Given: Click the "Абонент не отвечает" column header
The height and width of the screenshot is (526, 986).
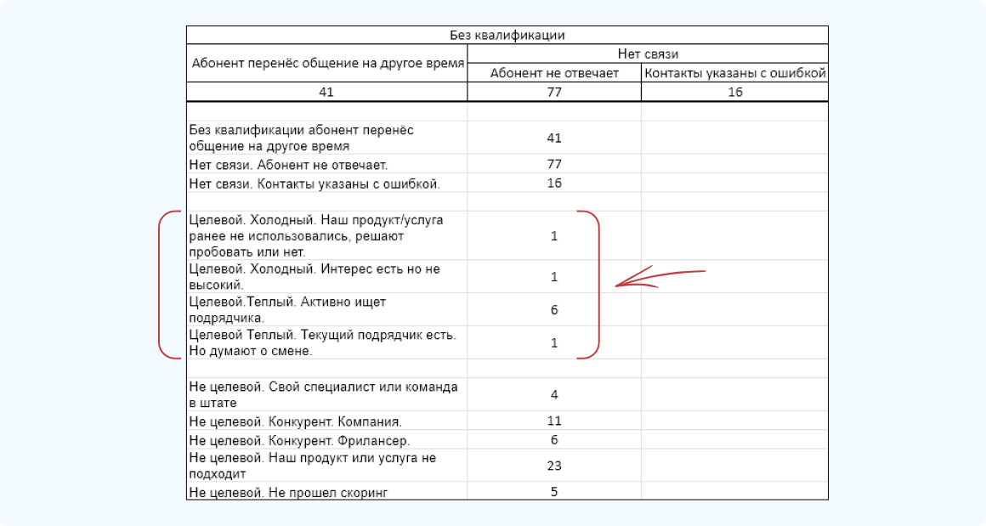Looking at the screenshot, I should [554, 73].
